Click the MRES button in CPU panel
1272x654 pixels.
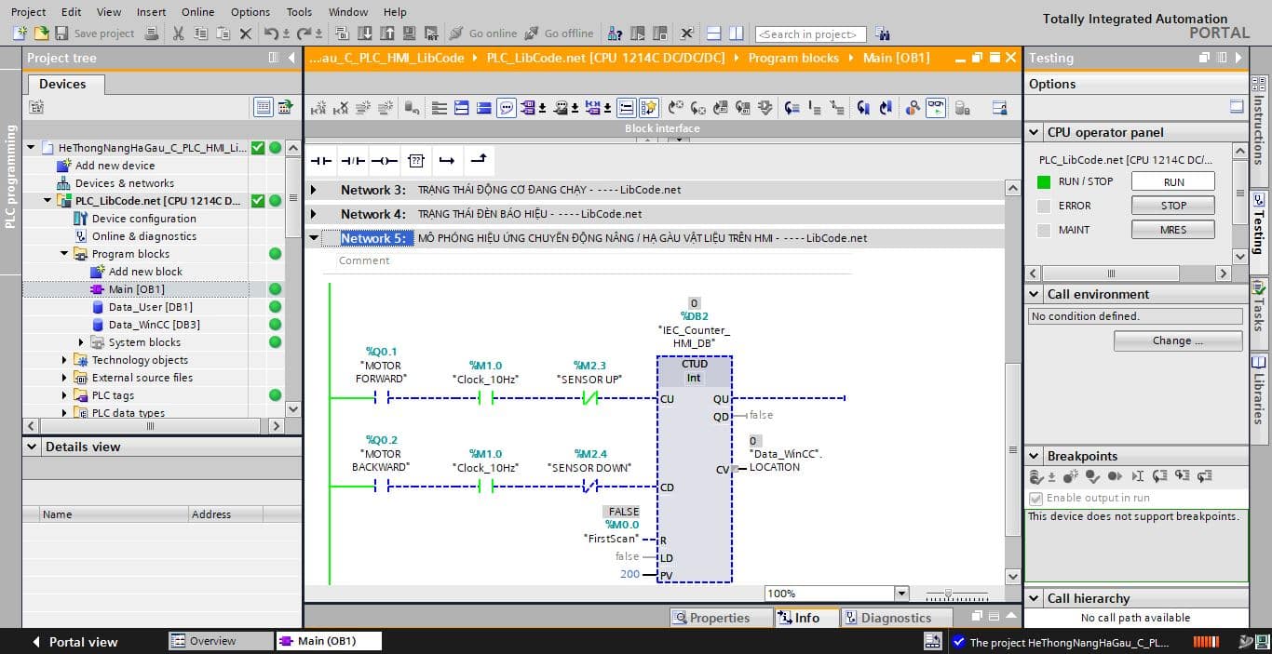point(1173,230)
